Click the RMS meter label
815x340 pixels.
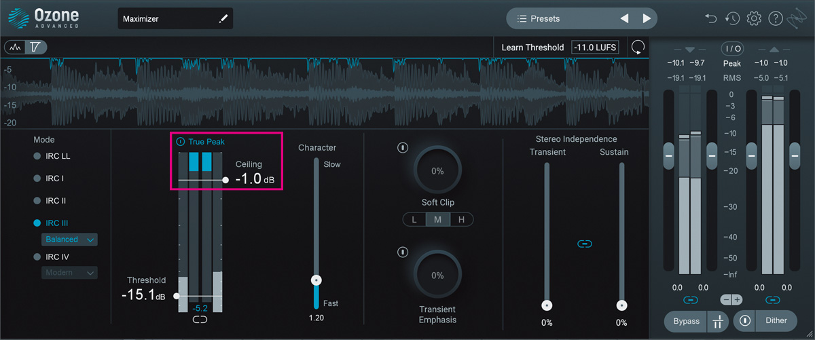point(732,78)
